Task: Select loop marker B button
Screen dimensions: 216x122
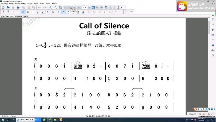Action: [x=114, y=7]
